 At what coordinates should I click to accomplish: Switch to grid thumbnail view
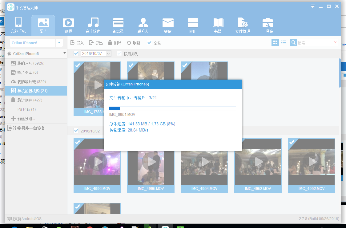click(x=275, y=43)
